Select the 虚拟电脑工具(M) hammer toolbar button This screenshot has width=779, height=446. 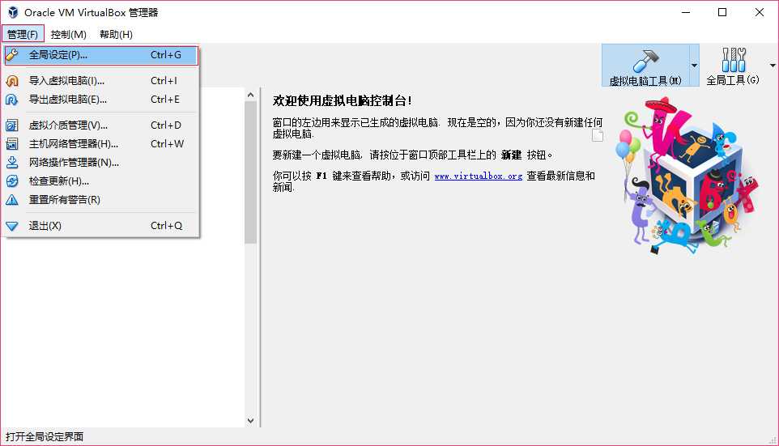646,66
